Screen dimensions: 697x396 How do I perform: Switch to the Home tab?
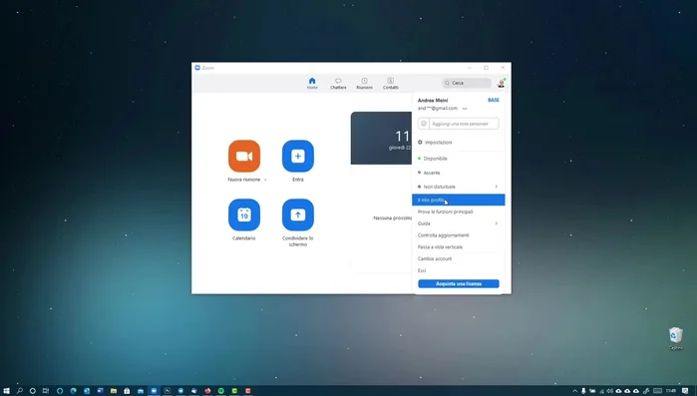[x=312, y=83]
